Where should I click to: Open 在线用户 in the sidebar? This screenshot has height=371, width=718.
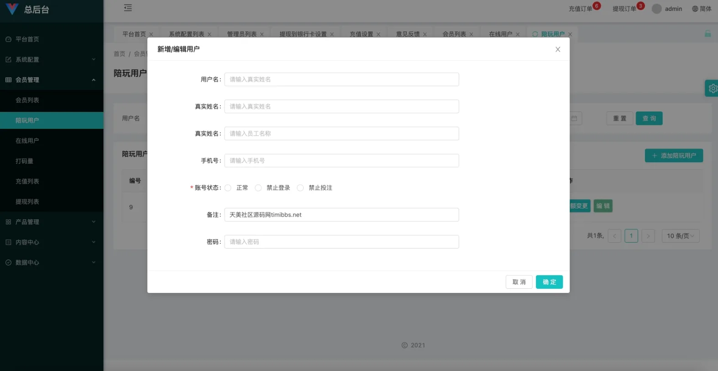pos(27,141)
